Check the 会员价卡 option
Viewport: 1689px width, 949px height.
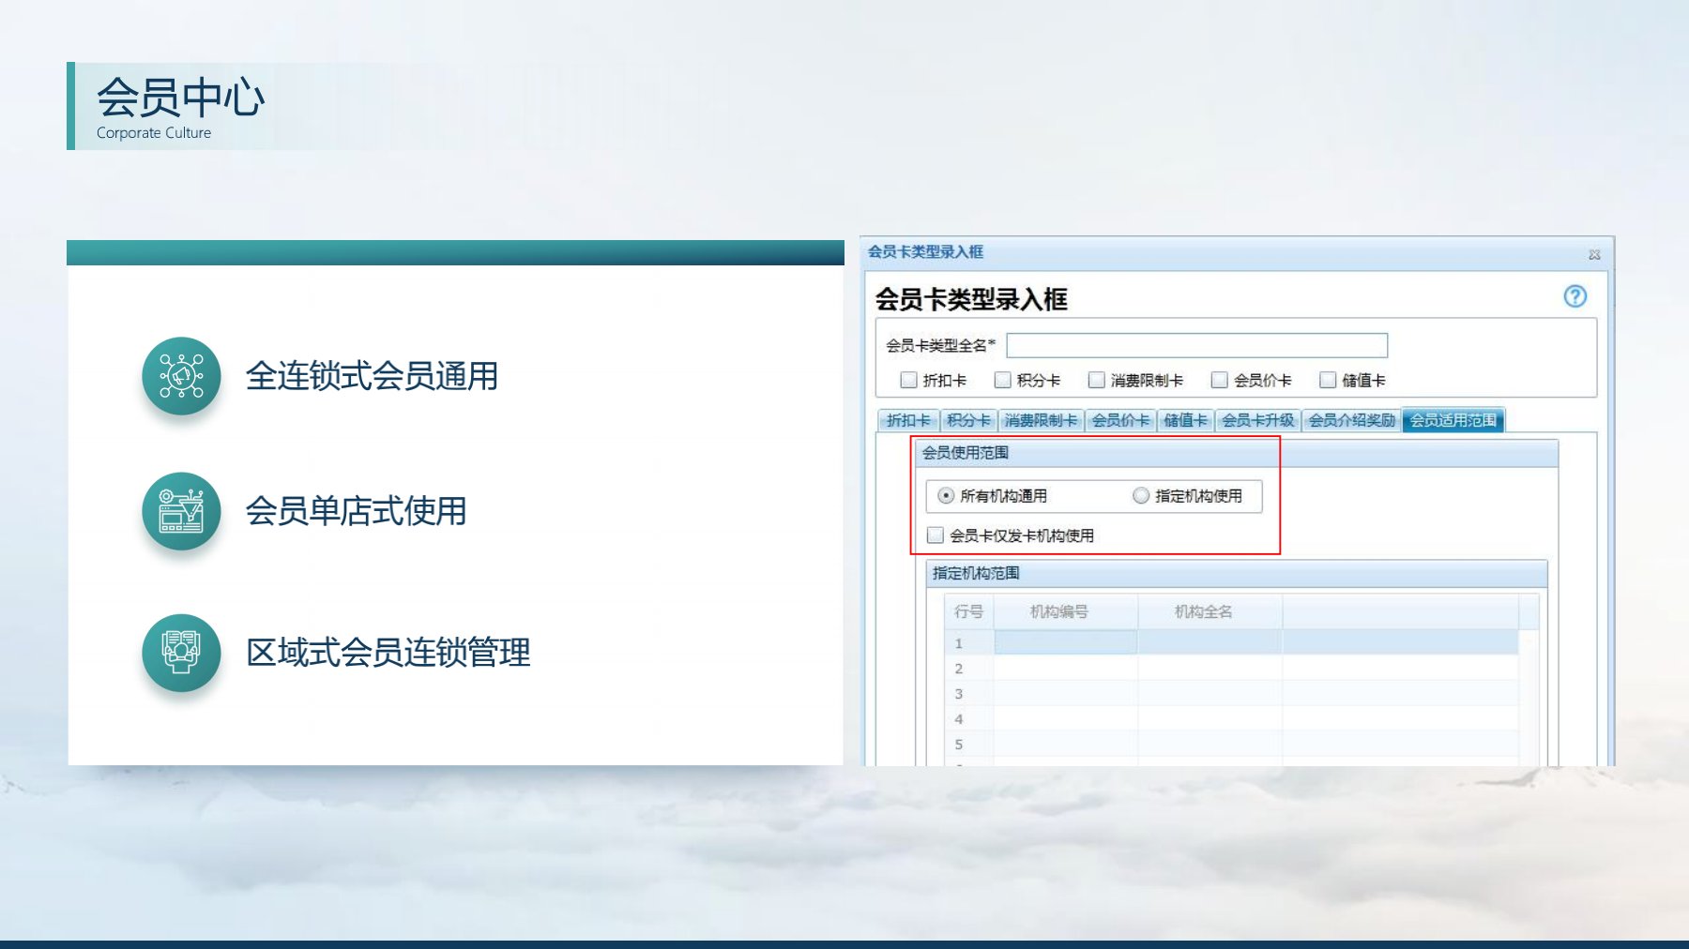click(x=1219, y=380)
